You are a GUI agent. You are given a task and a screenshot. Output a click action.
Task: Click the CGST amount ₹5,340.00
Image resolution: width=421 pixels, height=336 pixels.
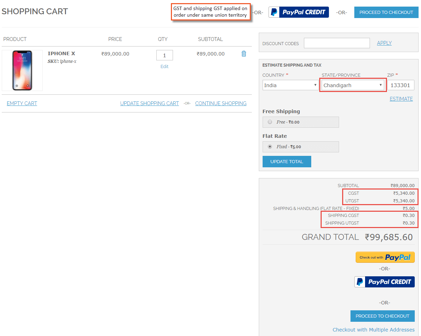tap(404, 193)
